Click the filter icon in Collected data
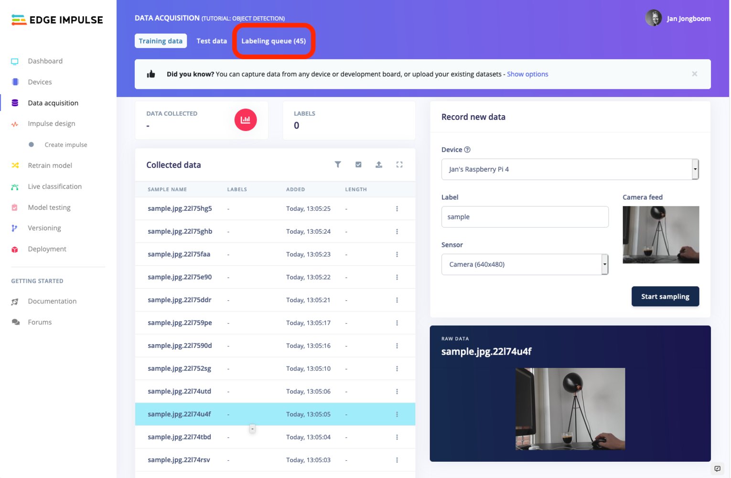 click(x=338, y=164)
